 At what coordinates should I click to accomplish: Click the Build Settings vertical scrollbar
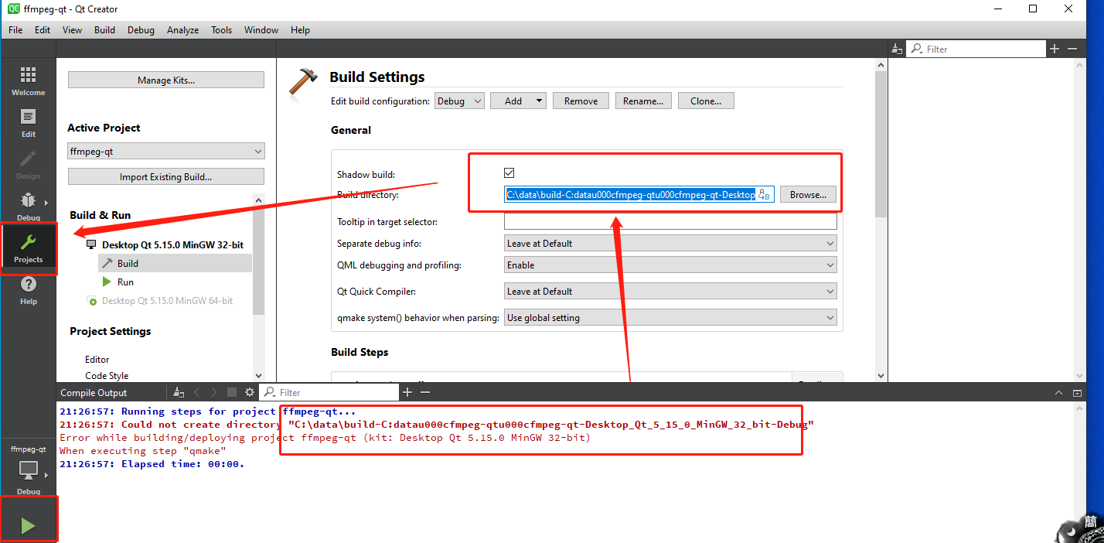(x=881, y=221)
